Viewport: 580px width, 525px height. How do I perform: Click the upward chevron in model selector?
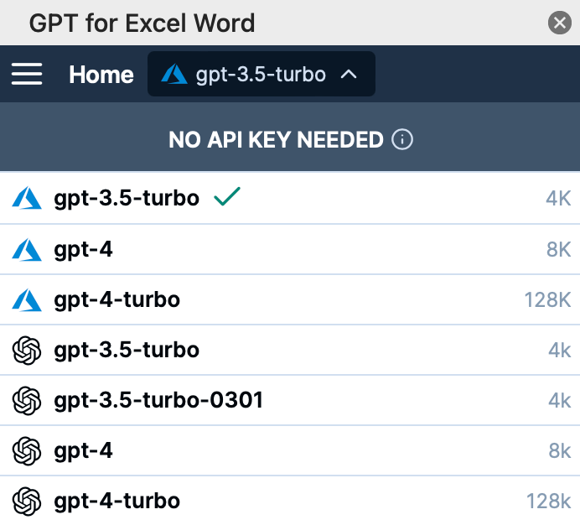point(350,74)
